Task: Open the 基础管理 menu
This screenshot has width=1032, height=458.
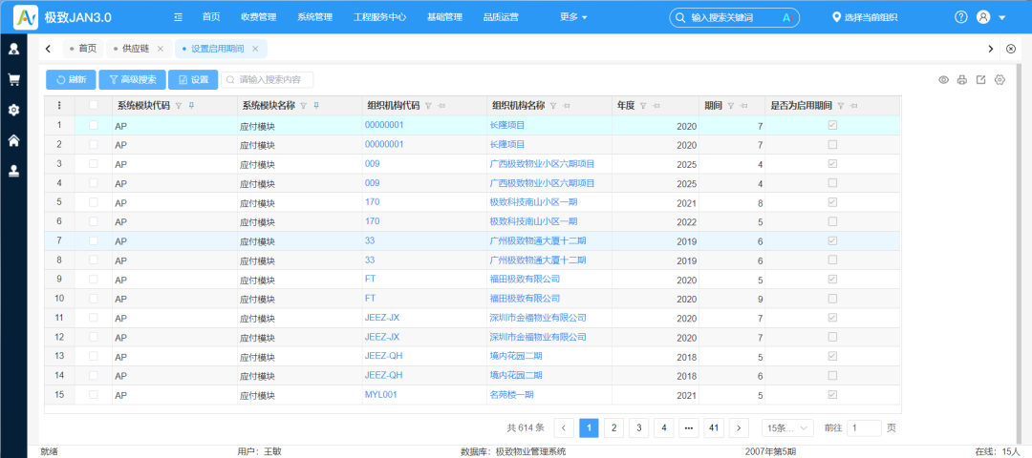Action: 444,17
